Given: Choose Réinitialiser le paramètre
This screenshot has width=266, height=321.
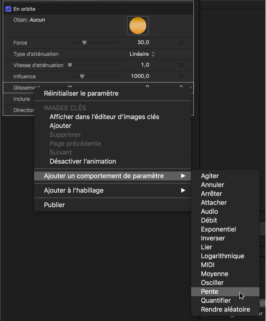Looking at the screenshot, I should pos(81,94).
